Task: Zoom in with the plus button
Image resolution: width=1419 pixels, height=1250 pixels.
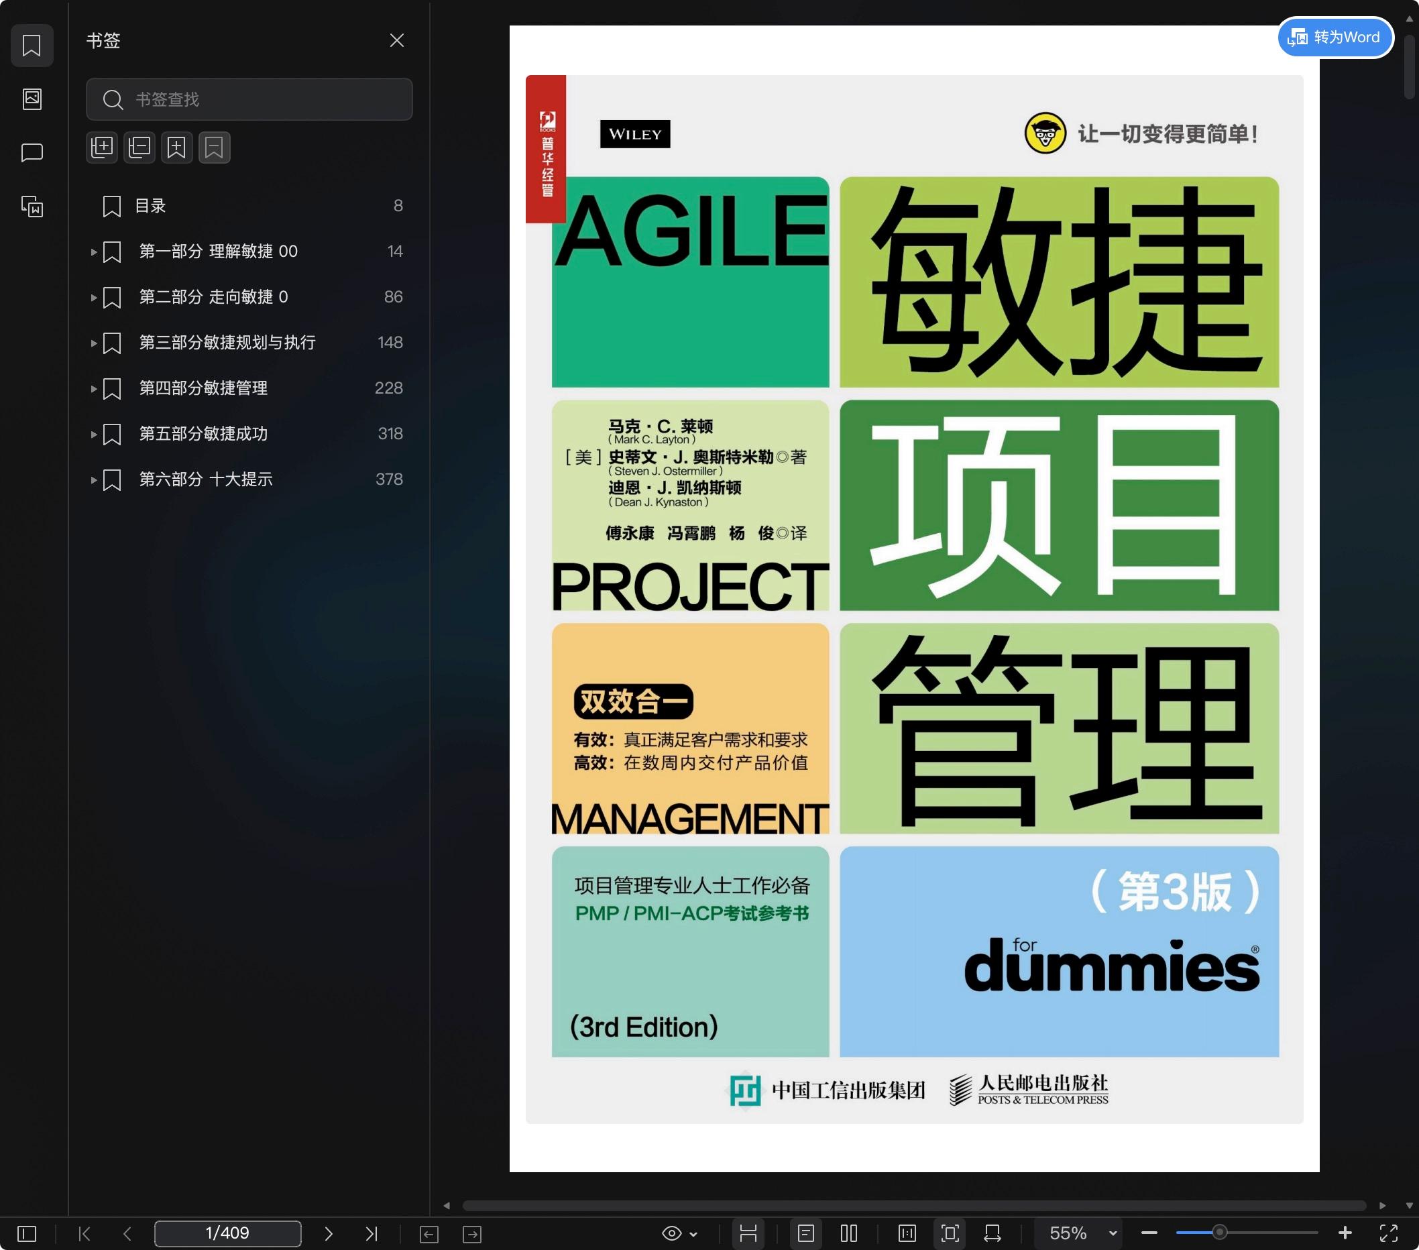Action: pyautogui.click(x=1345, y=1233)
